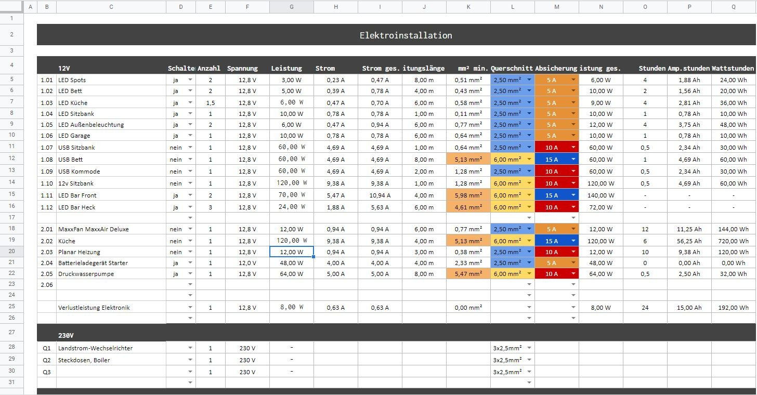Open Schalter dropdown for Planar Heizung row
Image resolution: width=757 pixels, height=395 pixels.
190,252
